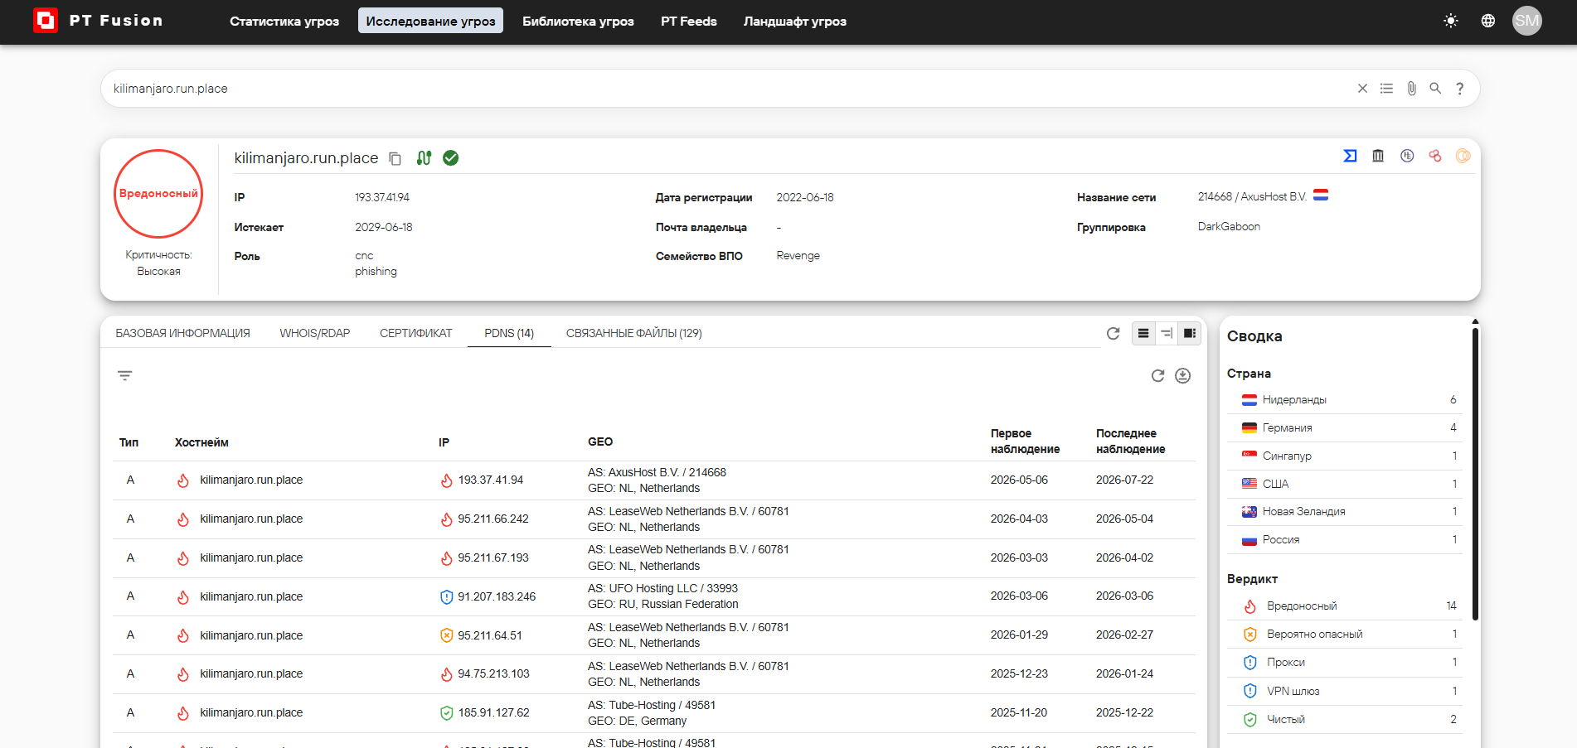Click into the search field containing kilimanjaro.run.place
Image resolution: width=1577 pixels, height=748 pixels.
(730, 89)
